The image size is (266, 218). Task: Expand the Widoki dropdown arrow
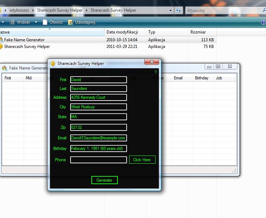36,22
